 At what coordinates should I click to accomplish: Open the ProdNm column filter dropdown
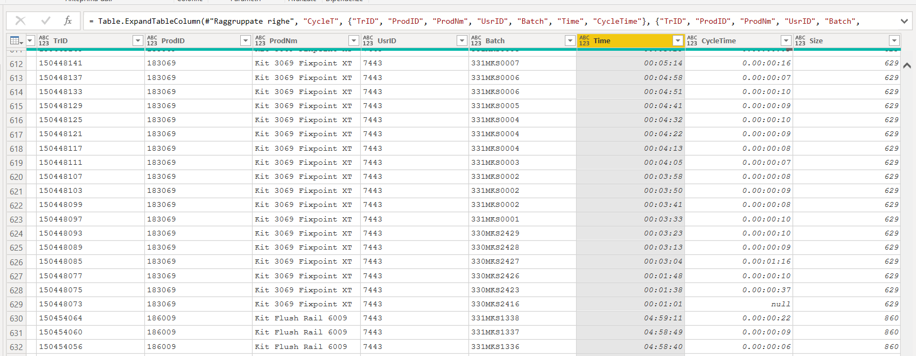coord(354,41)
